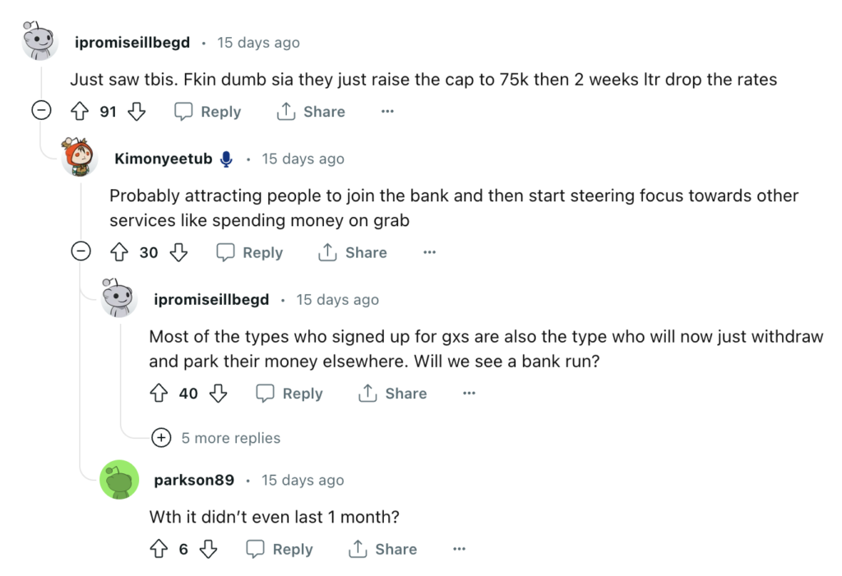Downvote parkson89's comment

coord(208,549)
